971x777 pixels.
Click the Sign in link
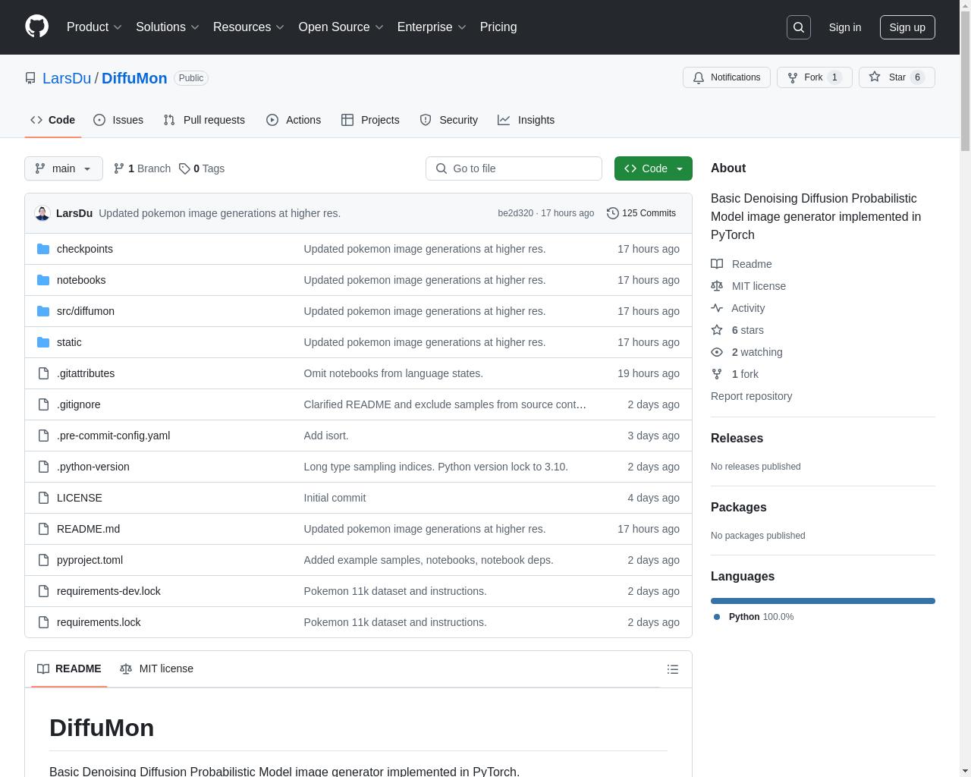click(x=844, y=27)
